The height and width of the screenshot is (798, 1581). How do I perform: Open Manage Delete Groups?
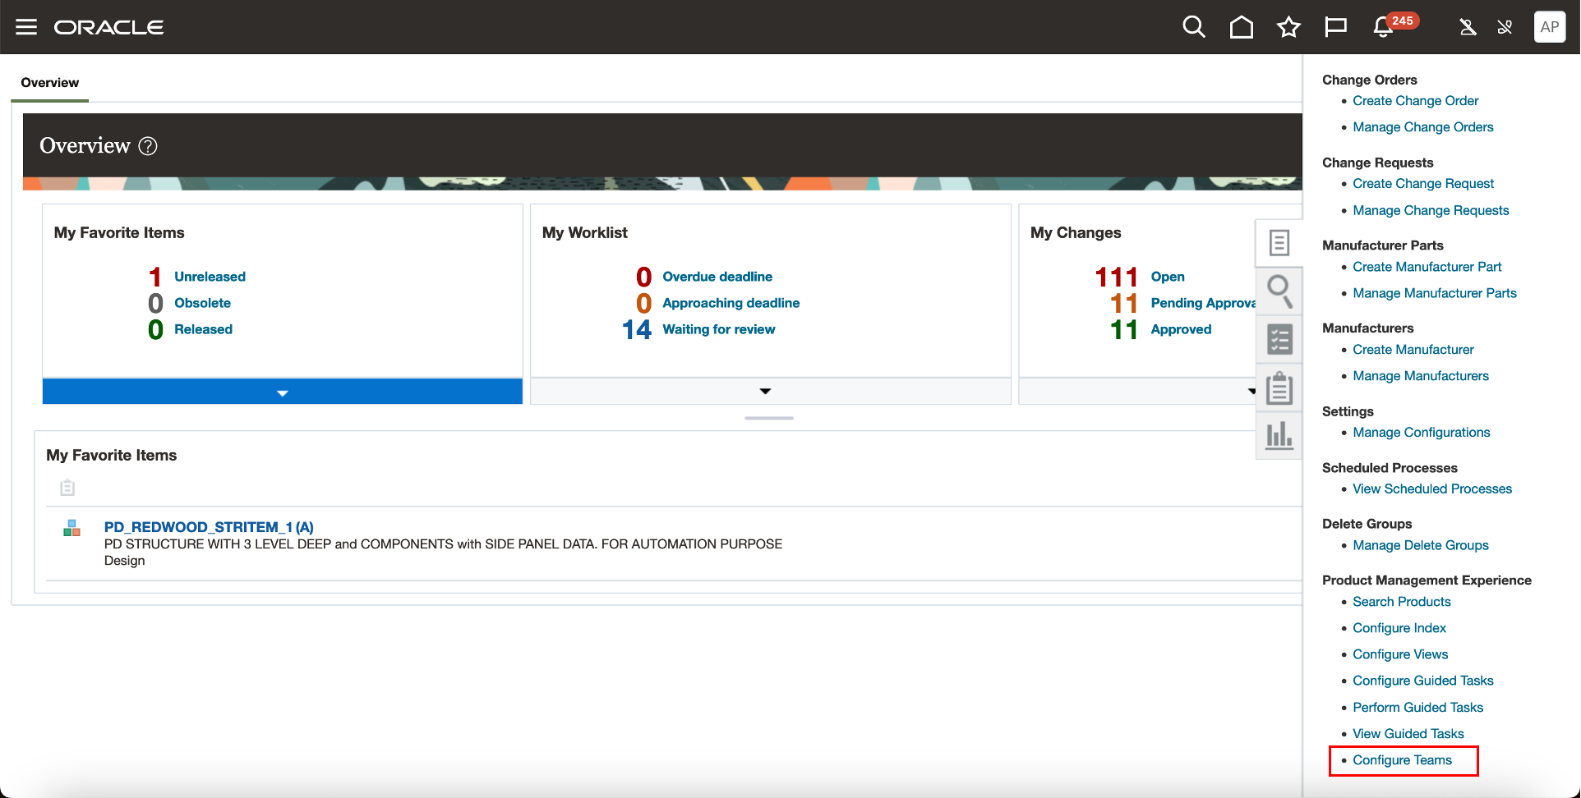(1421, 546)
